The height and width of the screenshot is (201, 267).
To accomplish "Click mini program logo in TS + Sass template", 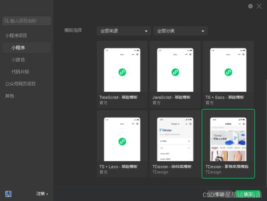I will (228, 72).
